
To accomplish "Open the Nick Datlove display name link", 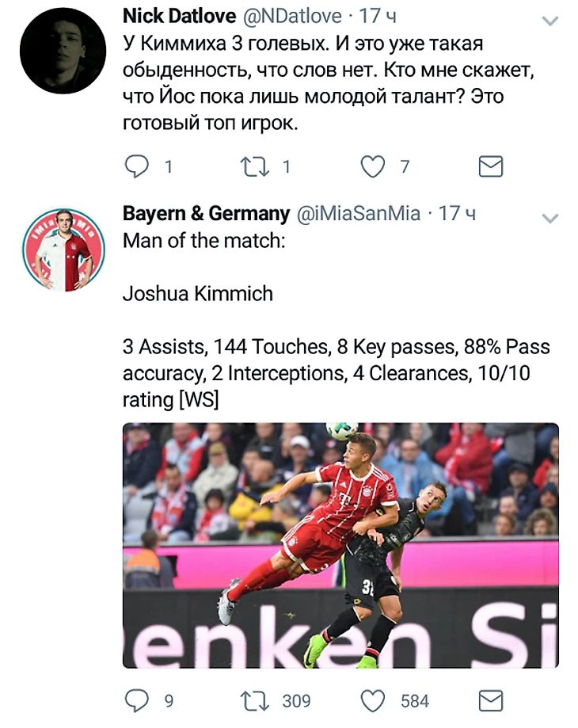I will click(x=179, y=17).
